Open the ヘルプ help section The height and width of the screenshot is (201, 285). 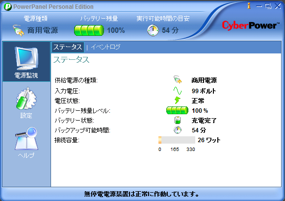(x=26, y=143)
